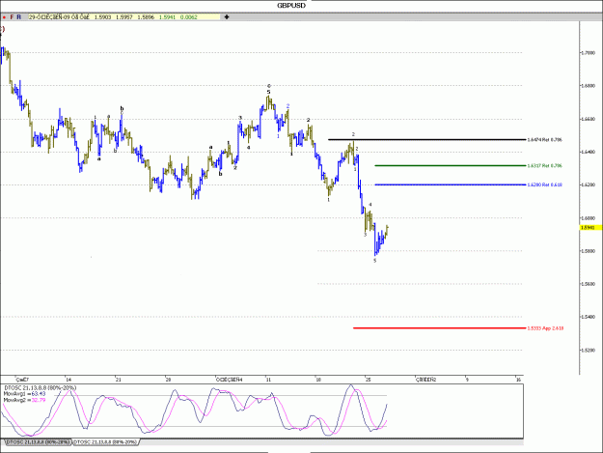This screenshot has width=603, height=453.
Task: Select the red 1.5333 App 2.618 line label
Action: (x=545, y=328)
